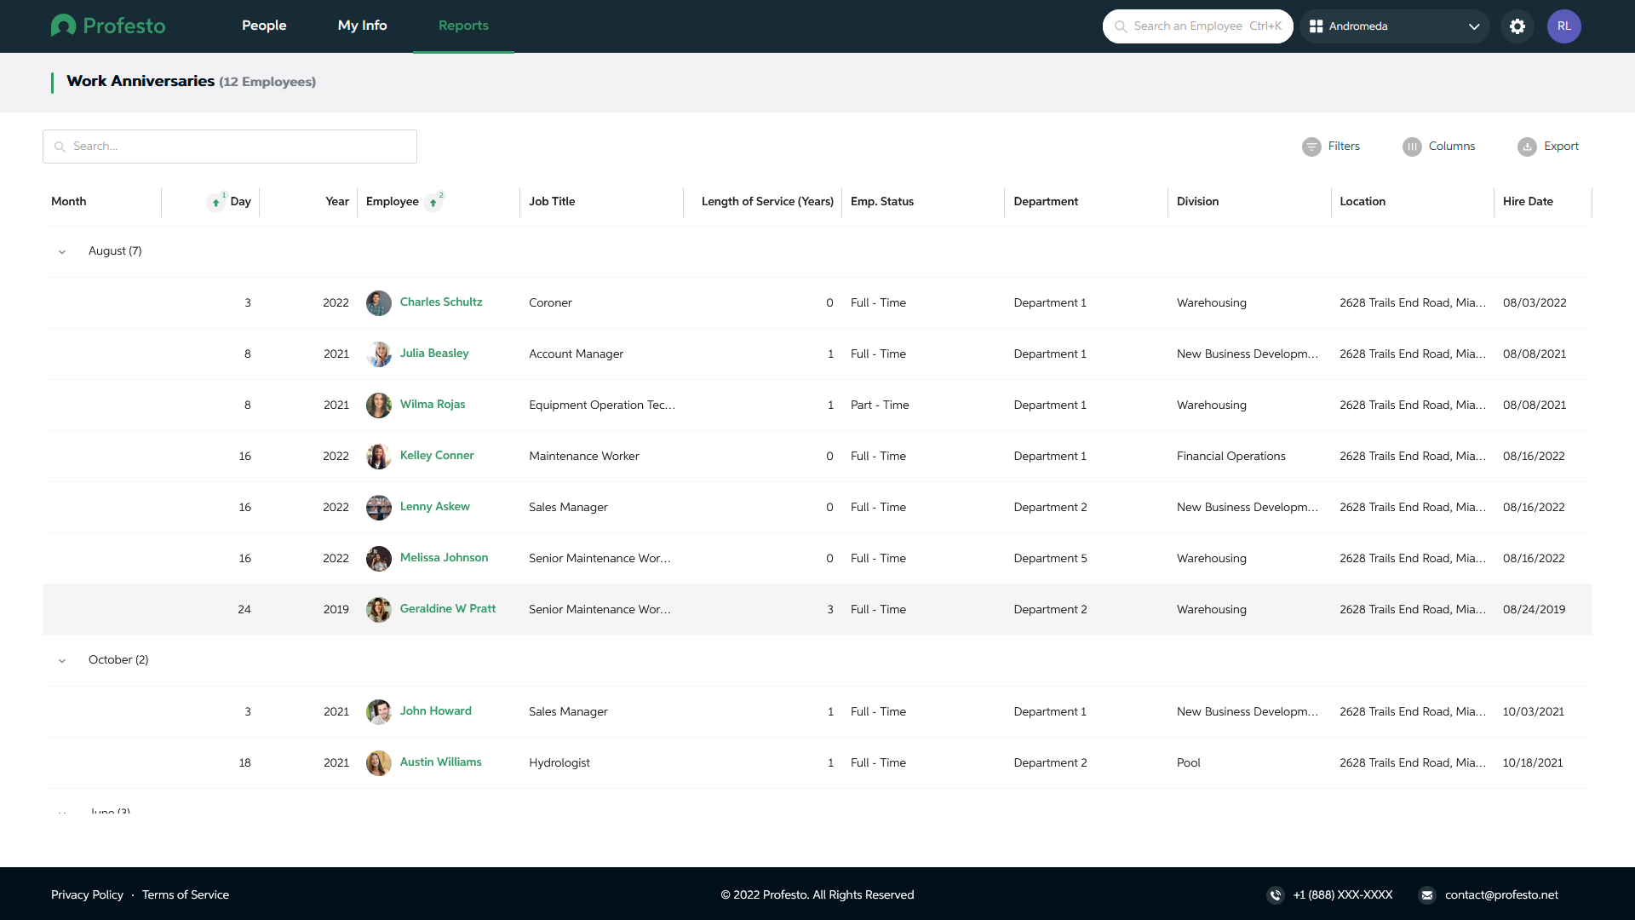Switch to the People tab
The height and width of the screenshot is (920, 1635).
point(264,26)
